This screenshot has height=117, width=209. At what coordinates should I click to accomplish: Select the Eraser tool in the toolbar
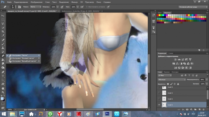(3, 56)
